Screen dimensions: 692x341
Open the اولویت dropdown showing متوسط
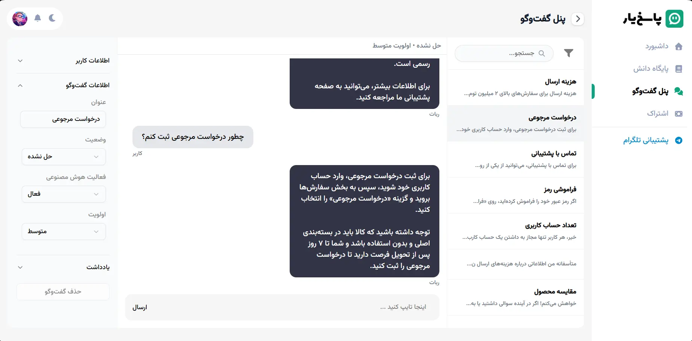(63, 231)
